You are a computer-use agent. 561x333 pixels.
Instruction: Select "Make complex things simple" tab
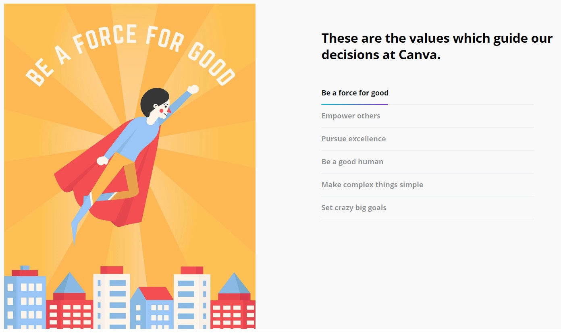(372, 185)
